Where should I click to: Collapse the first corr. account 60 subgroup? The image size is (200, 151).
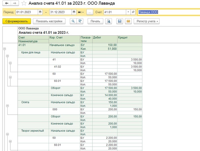(10, 77)
